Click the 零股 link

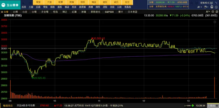click(x=45, y=7)
